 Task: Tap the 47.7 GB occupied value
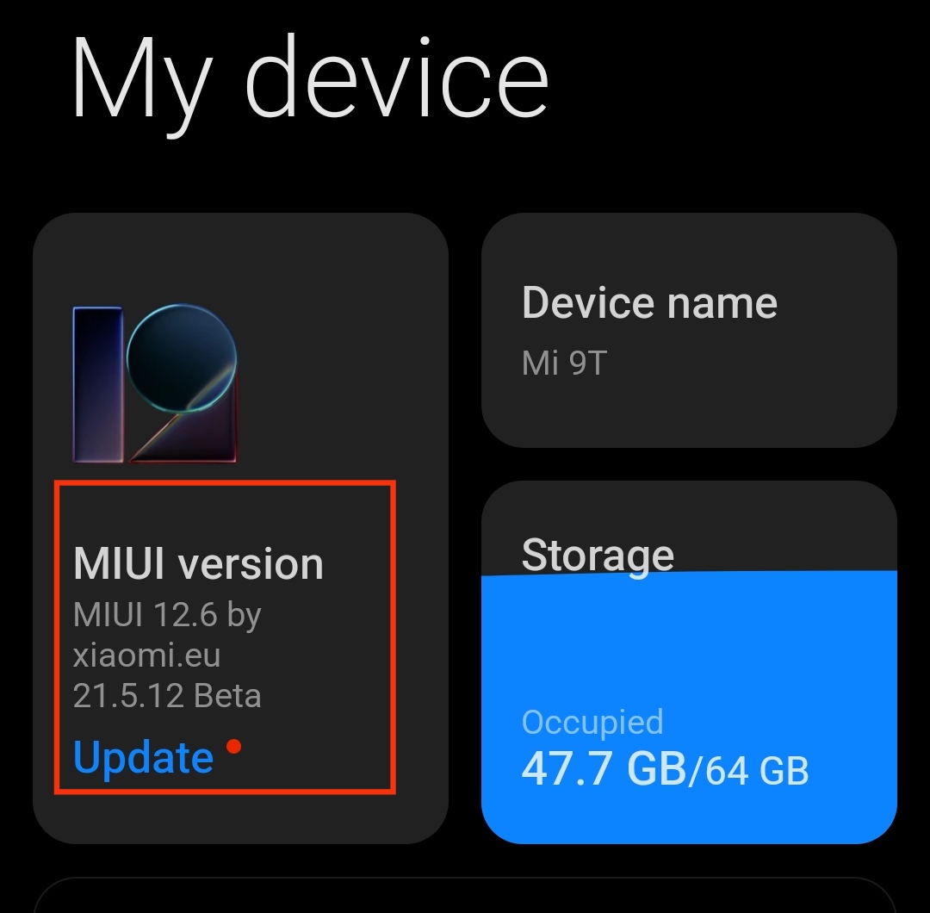604,769
